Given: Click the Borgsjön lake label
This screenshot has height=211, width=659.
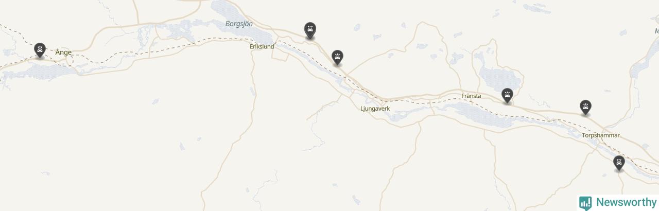Looking at the screenshot, I should [x=239, y=24].
